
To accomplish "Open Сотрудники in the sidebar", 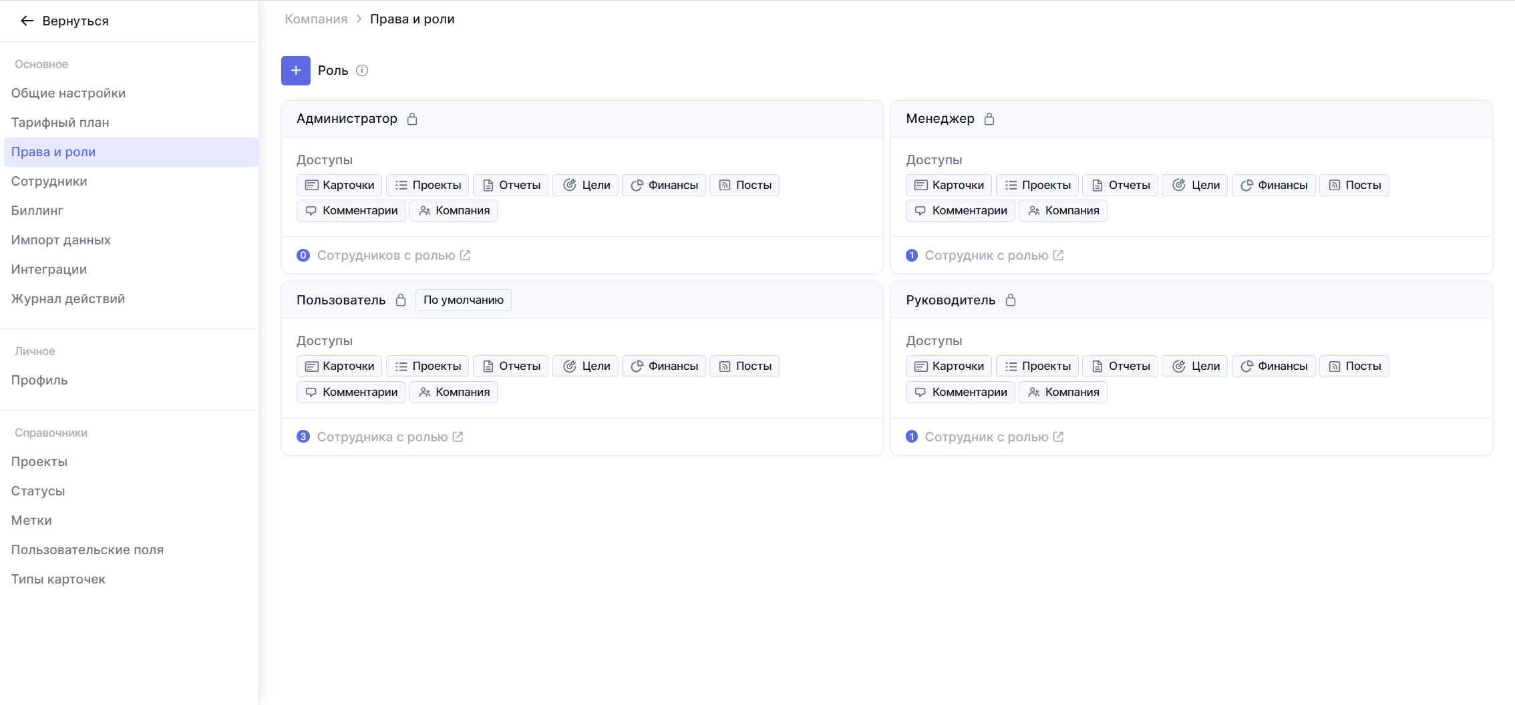I will (49, 181).
